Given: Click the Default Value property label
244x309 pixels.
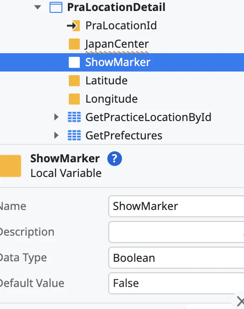Looking at the screenshot, I should (x=32, y=283).
